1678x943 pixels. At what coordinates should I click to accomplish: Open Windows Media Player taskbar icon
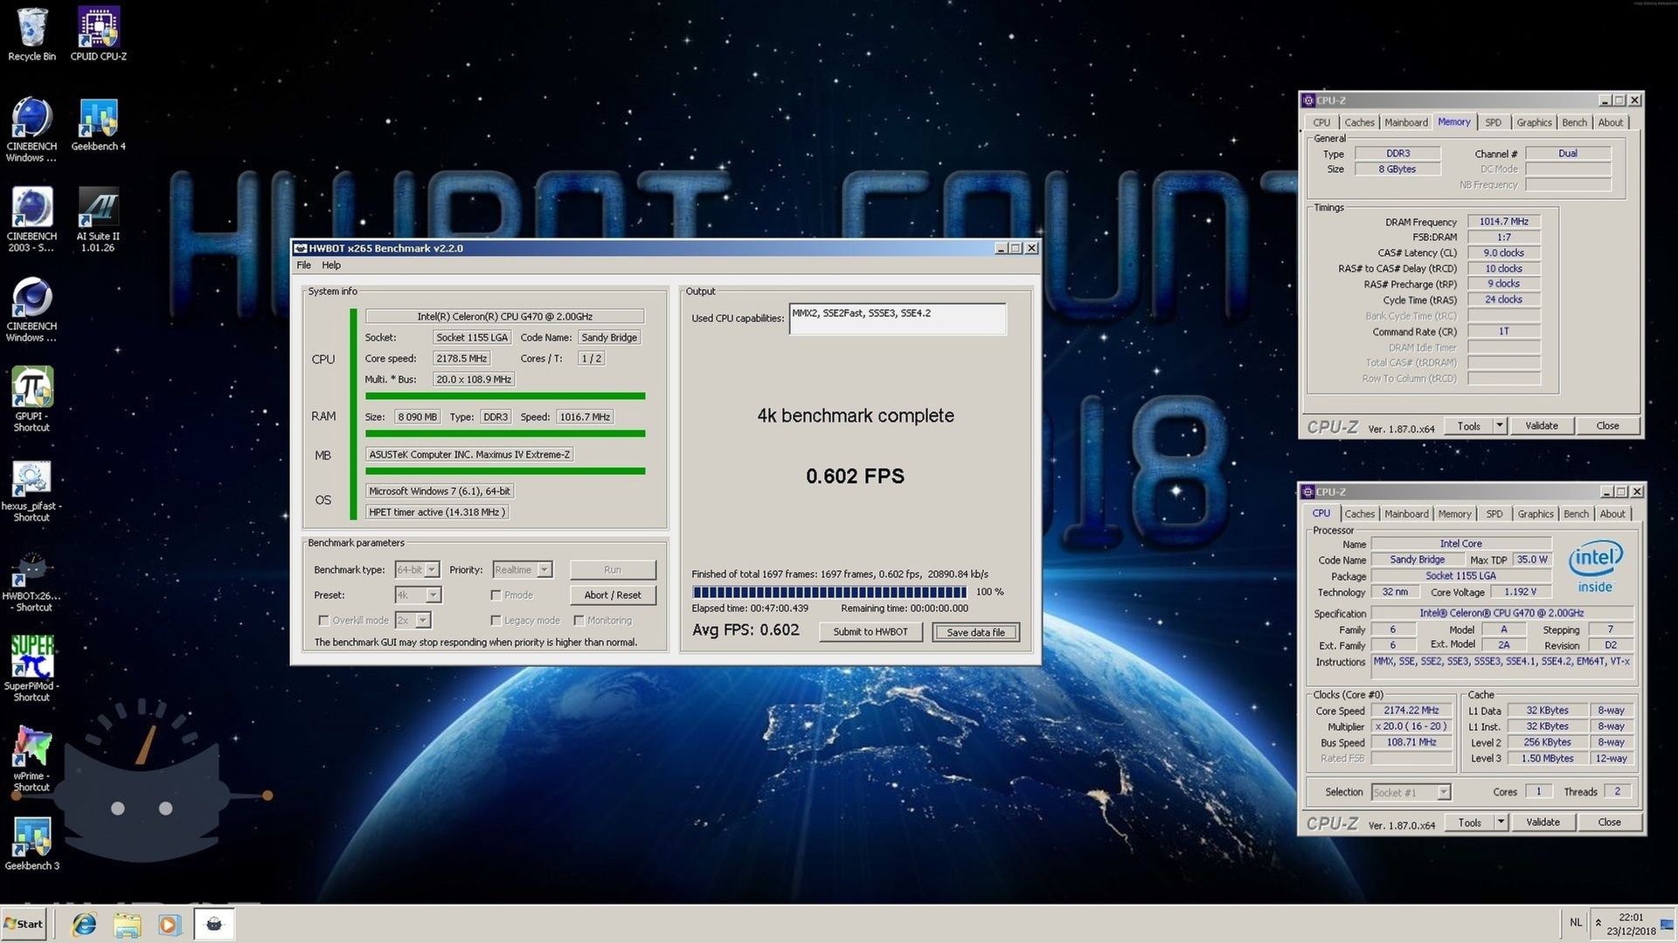tap(169, 924)
